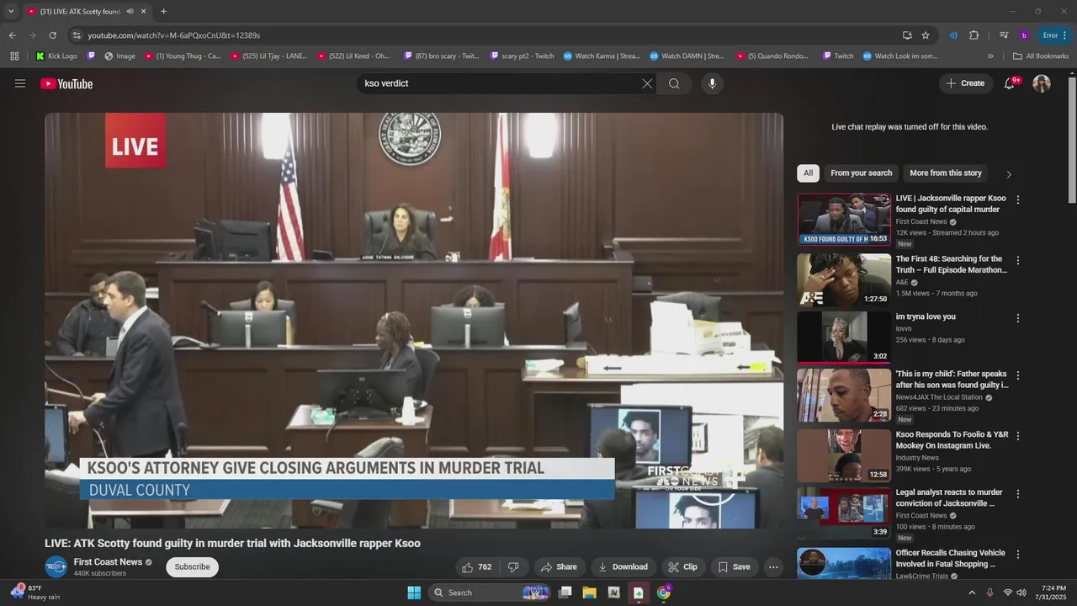Image resolution: width=1077 pixels, height=606 pixels.
Task: Open the browser extensions puzzle icon
Action: (x=974, y=35)
